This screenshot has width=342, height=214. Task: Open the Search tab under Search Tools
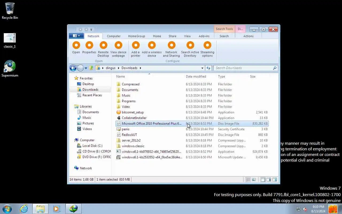224,36
